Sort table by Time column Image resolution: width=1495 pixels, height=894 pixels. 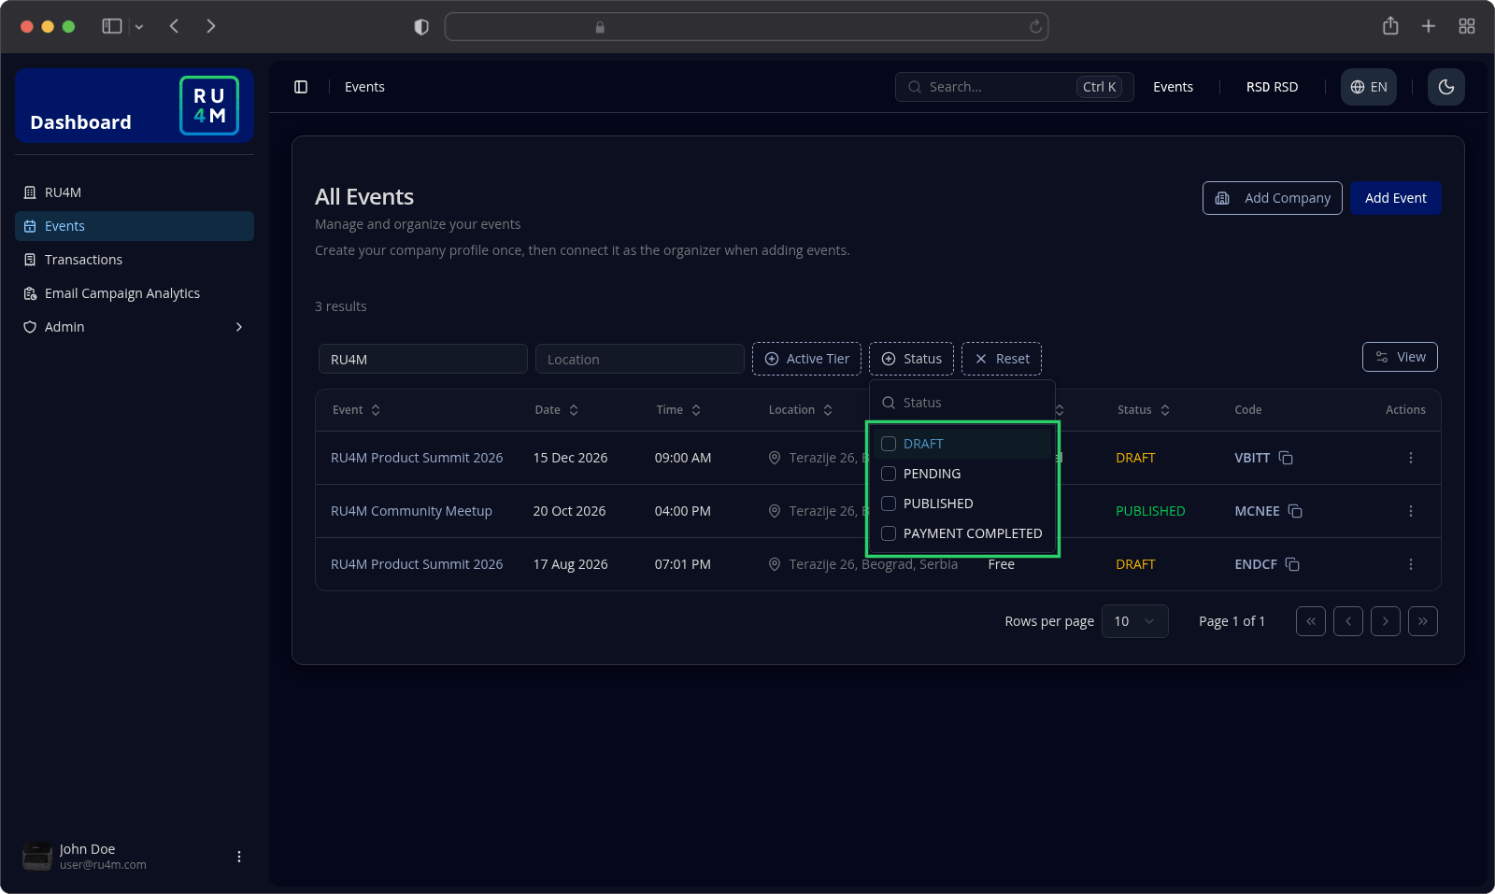[678, 410]
